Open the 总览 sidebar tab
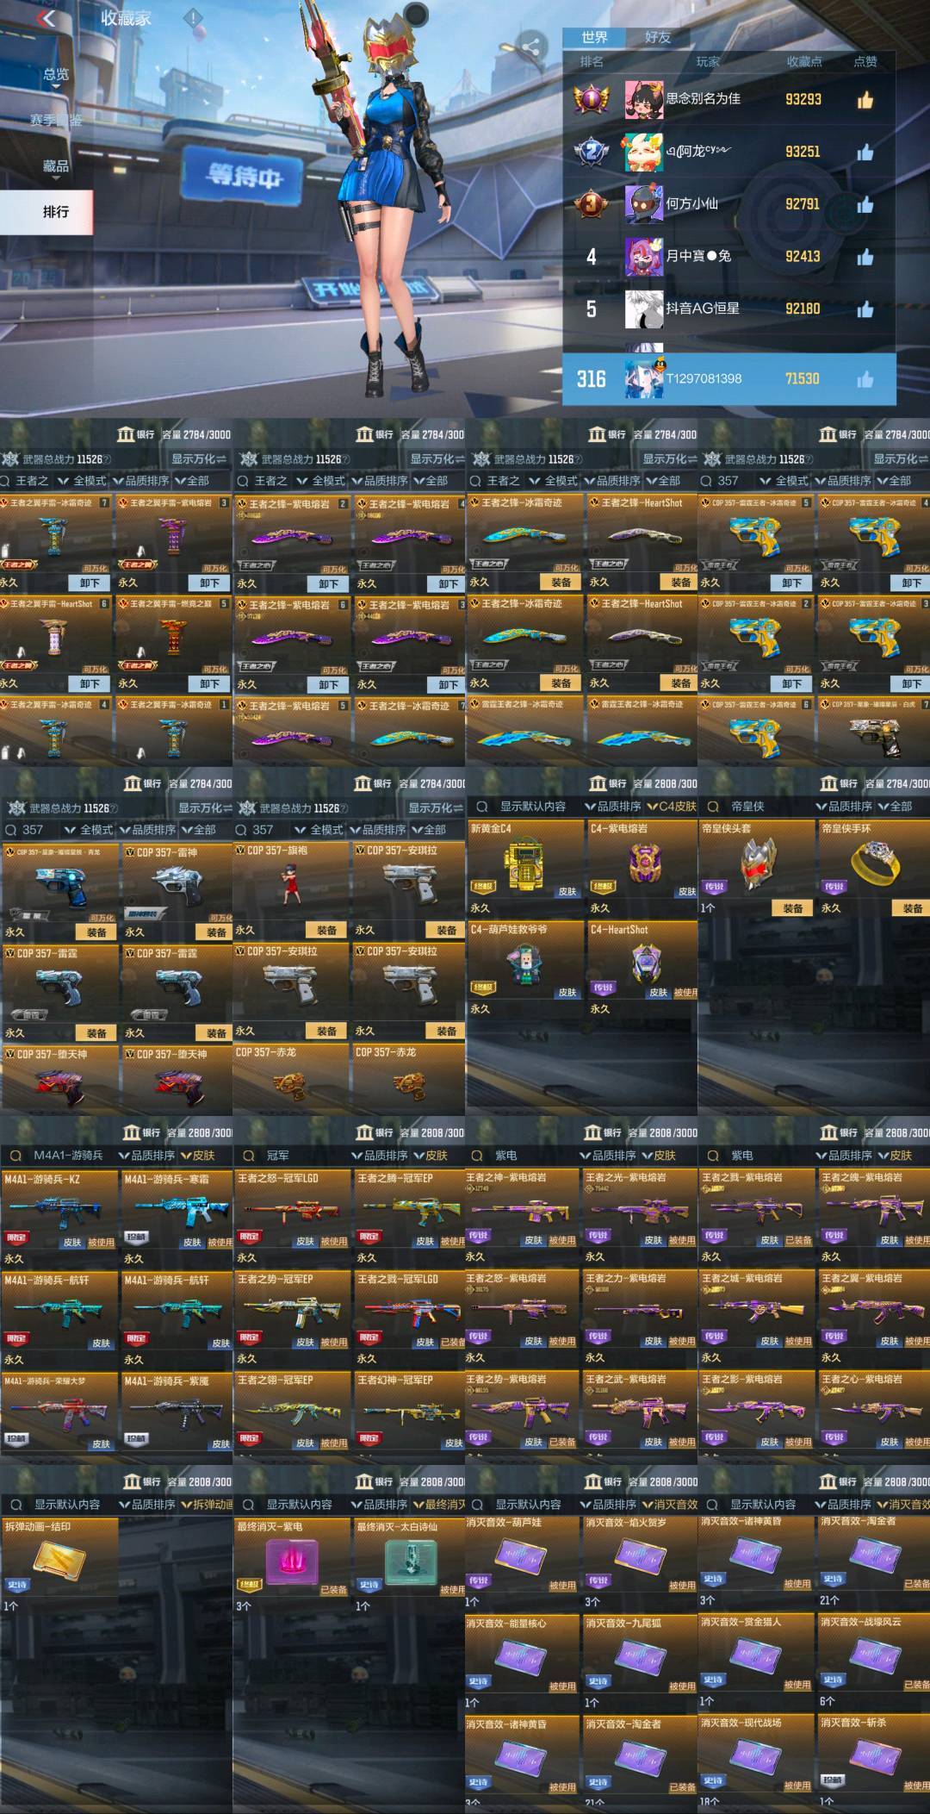Viewport: 930px width, 1814px height. pyautogui.click(x=56, y=75)
